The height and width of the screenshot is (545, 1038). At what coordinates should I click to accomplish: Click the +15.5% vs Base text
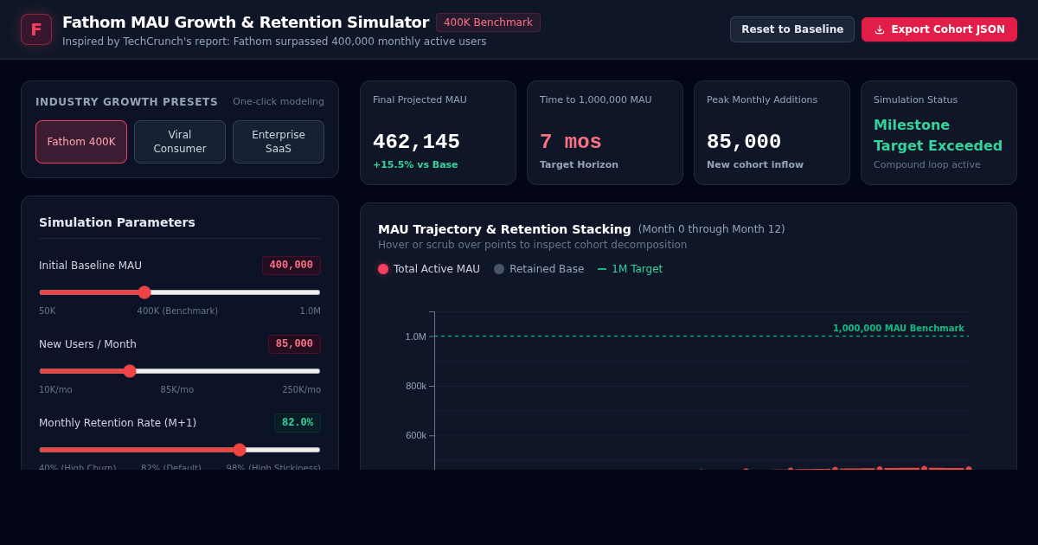click(x=415, y=165)
